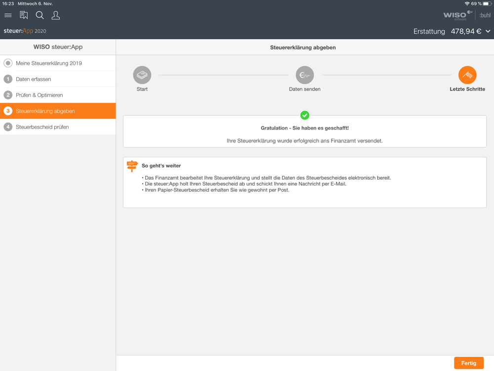Click the battery status icon
Screen dimensions: 494x371
click(x=487, y=4)
